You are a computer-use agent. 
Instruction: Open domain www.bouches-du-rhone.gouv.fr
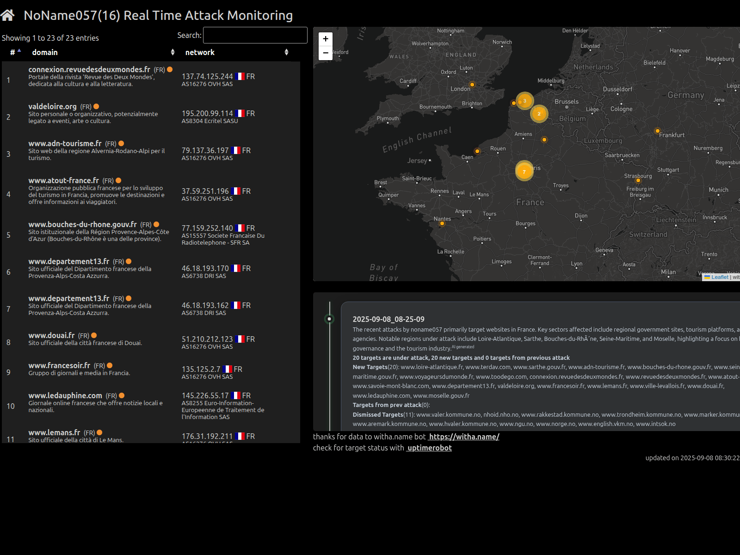tap(82, 224)
